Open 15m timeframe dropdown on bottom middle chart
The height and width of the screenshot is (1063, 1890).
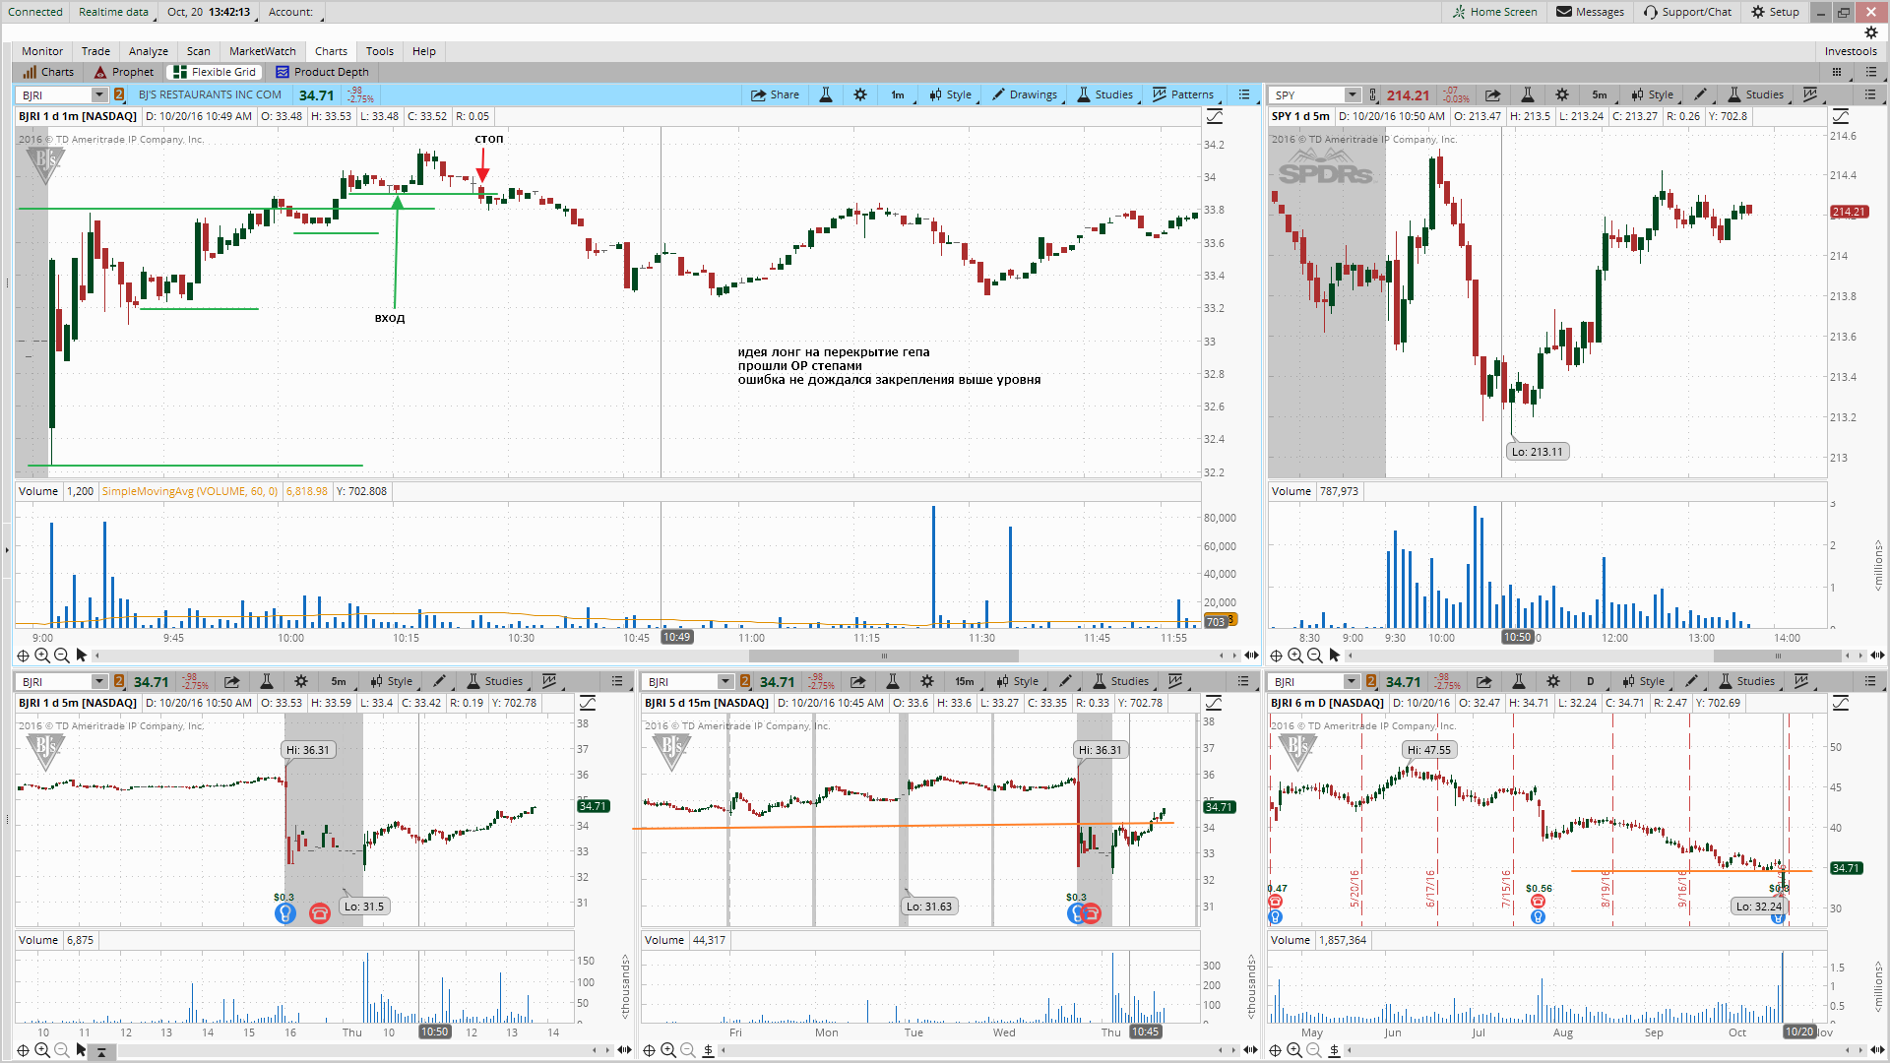(x=965, y=682)
